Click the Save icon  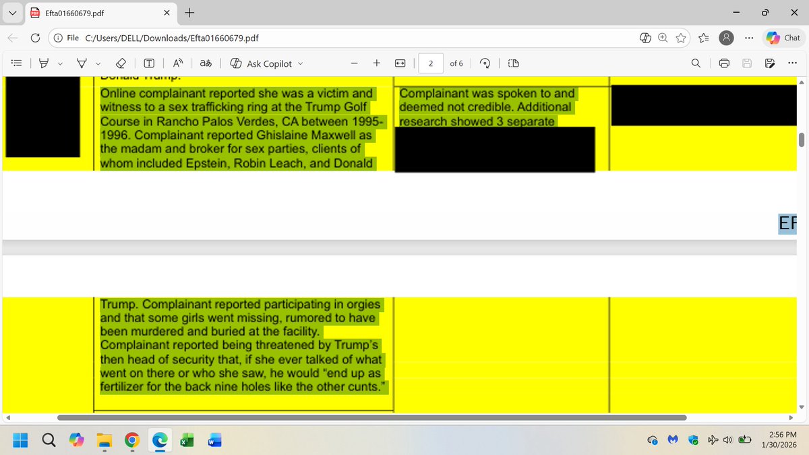coord(747,63)
